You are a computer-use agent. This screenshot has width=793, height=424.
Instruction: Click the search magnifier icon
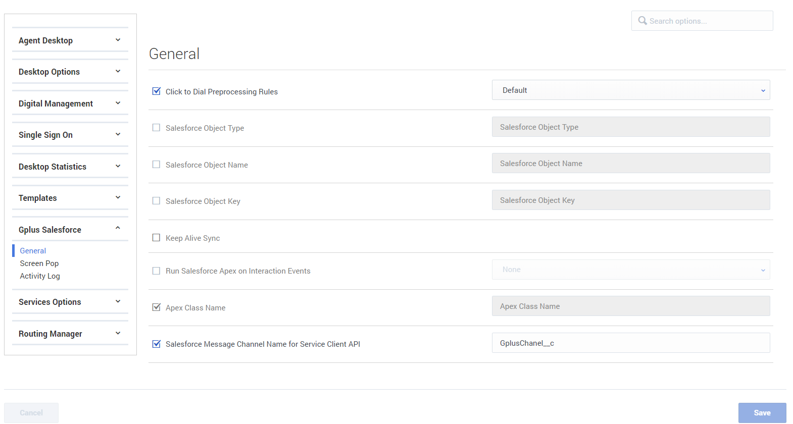pos(642,21)
